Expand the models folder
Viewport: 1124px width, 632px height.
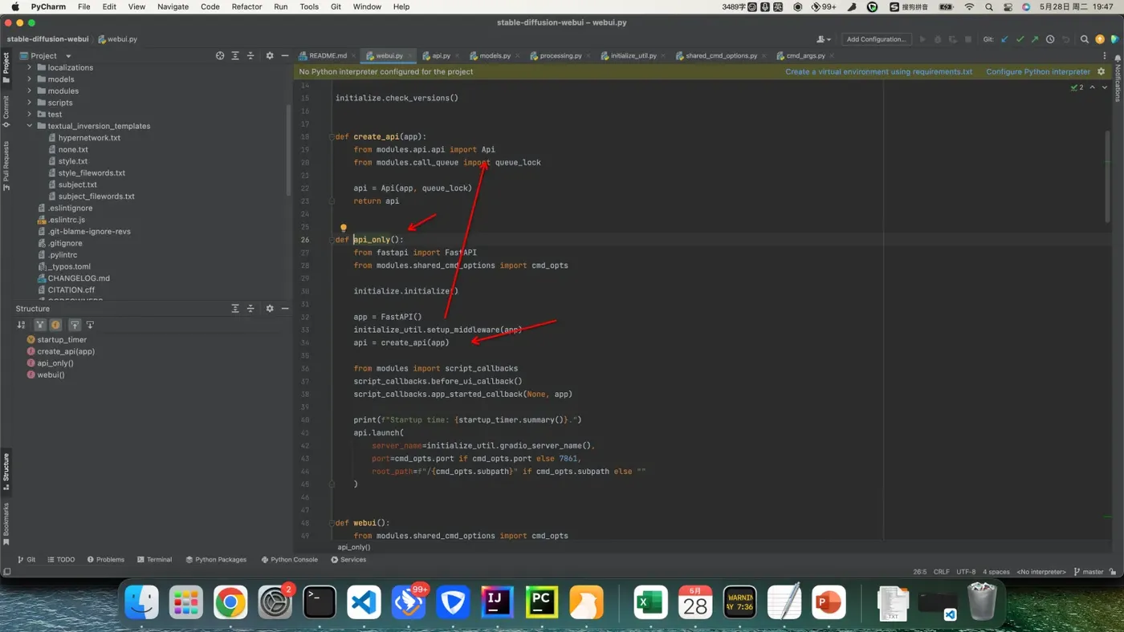[30, 79]
